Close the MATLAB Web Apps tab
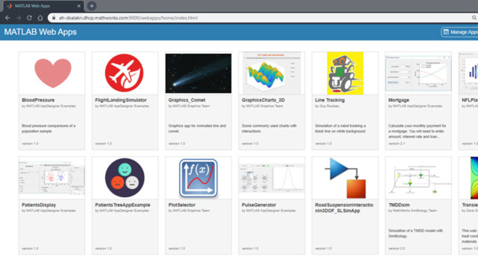 tap(79, 6)
